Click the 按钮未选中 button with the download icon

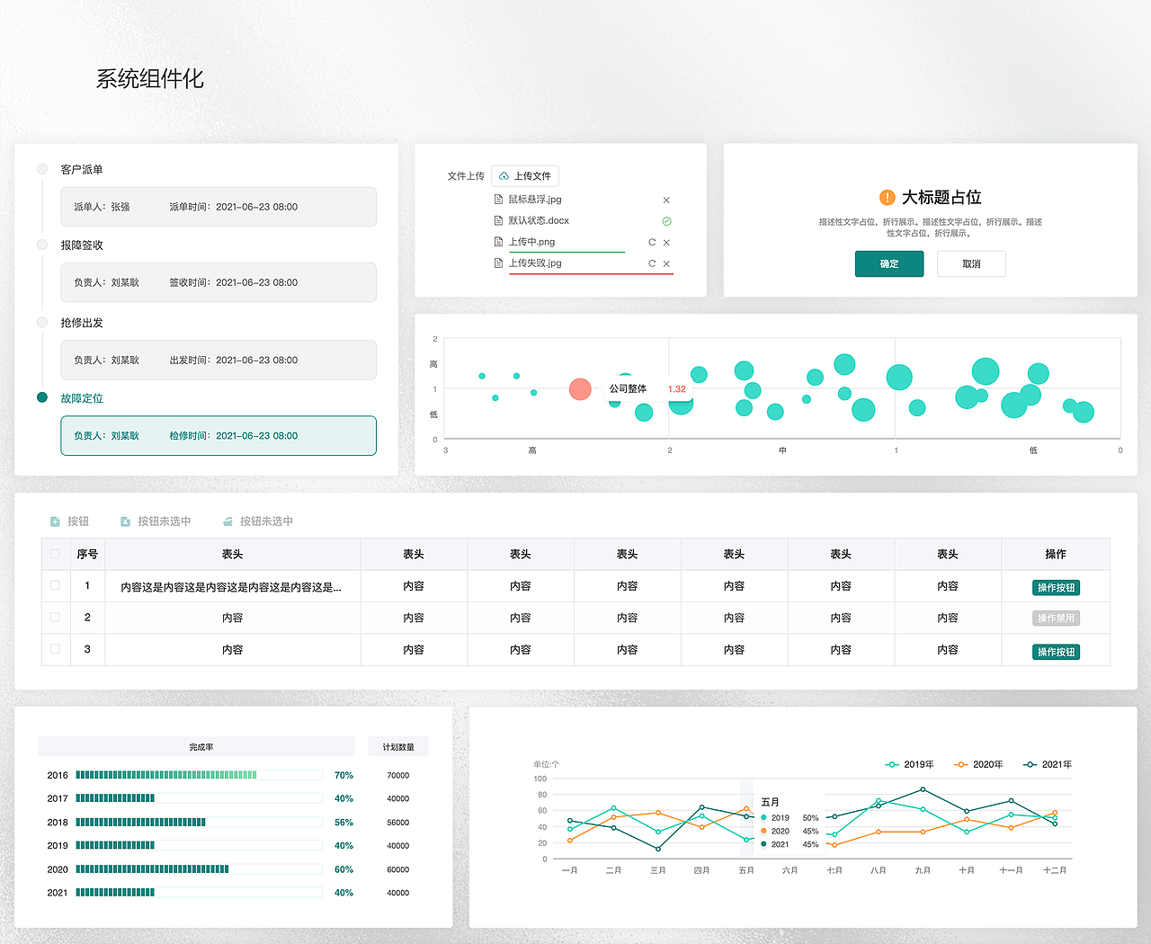pos(156,521)
